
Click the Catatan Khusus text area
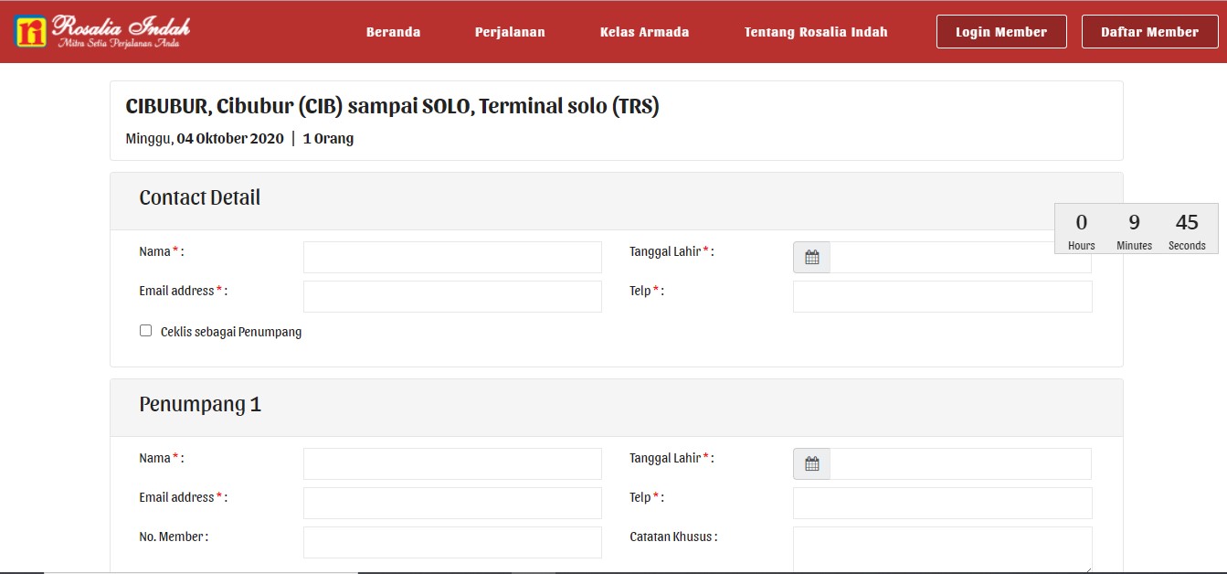point(942,549)
